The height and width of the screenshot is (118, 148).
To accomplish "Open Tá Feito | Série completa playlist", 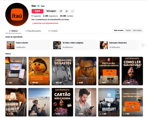I will coord(74,45).
